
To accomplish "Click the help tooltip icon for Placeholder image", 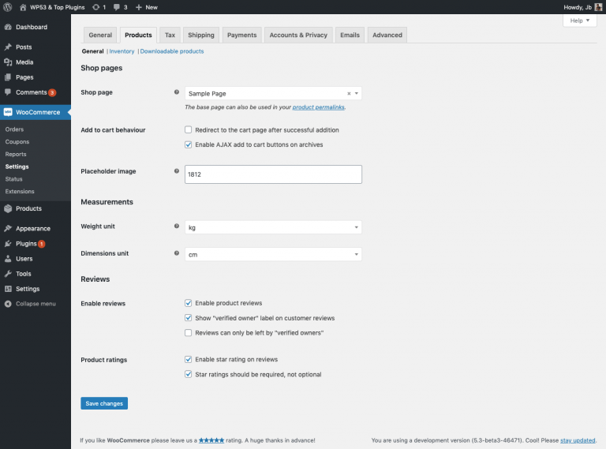I will click(x=177, y=170).
